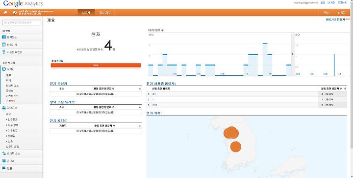Click the lower orange bubble on Korea map
This screenshot has height=178, width=353.
236,147
